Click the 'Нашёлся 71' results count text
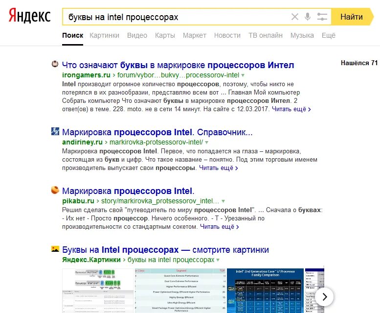The image size is (380, 313). [359, 63]
